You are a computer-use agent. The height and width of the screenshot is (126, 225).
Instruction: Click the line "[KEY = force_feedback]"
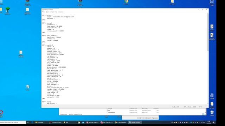[50, 36]
